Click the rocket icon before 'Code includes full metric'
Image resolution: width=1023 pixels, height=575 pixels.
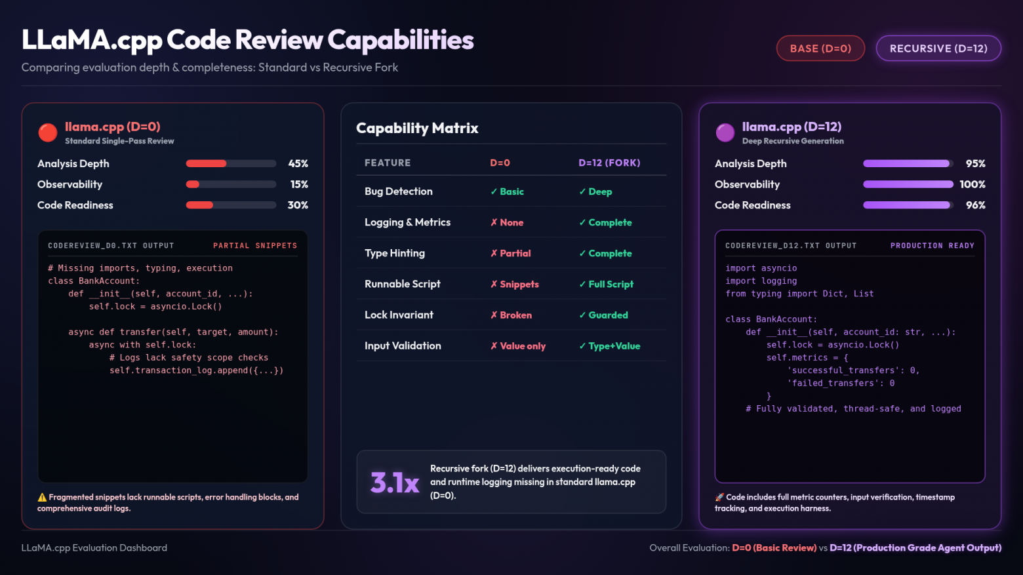pos(719,497)
